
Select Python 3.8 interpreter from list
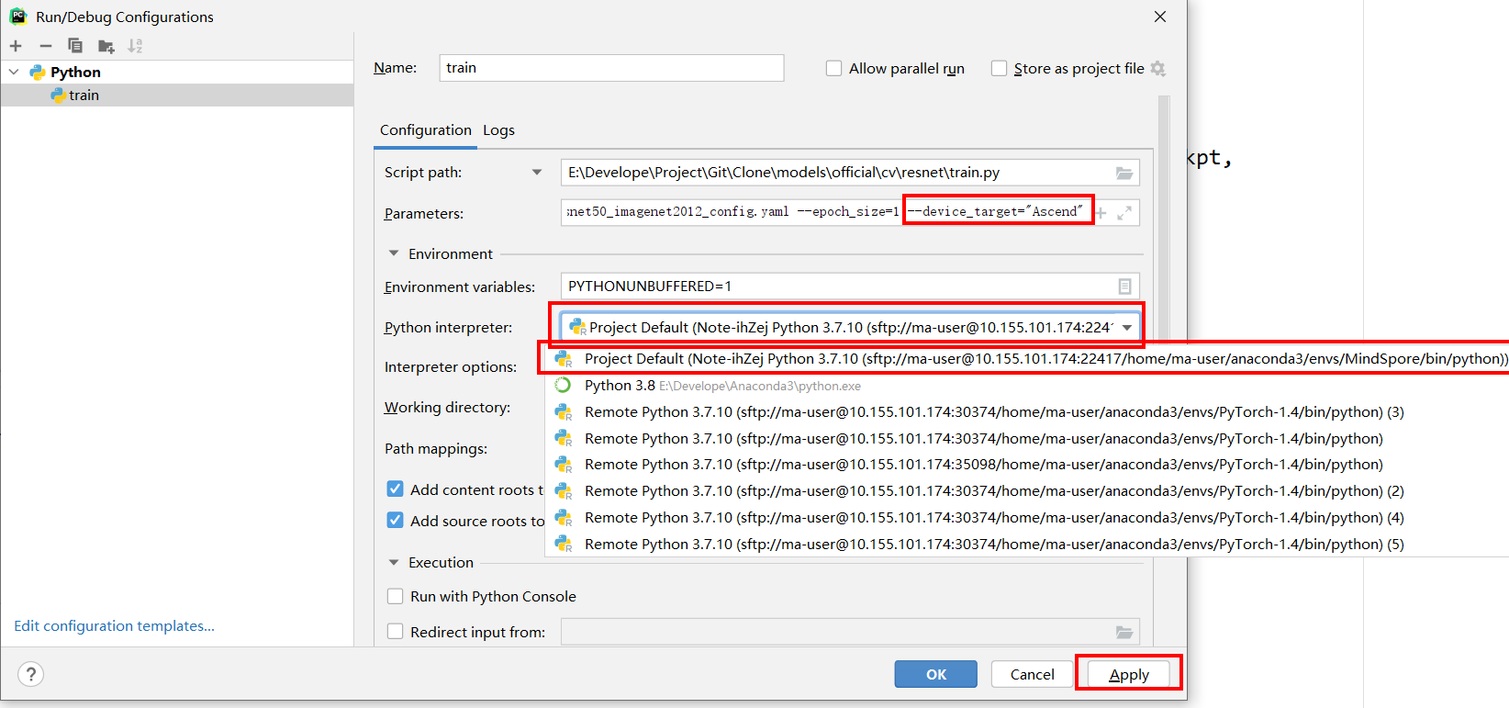620,386
